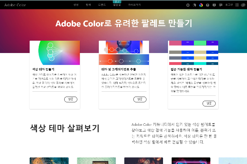
Task: Click the Adobe Color logo in header
Action: [15, 5]
